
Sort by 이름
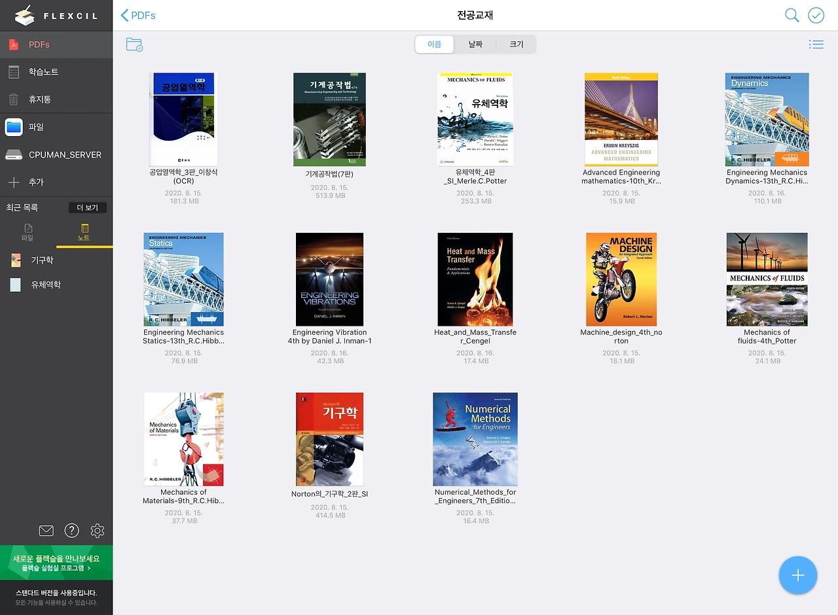click(x=435, y=44)
